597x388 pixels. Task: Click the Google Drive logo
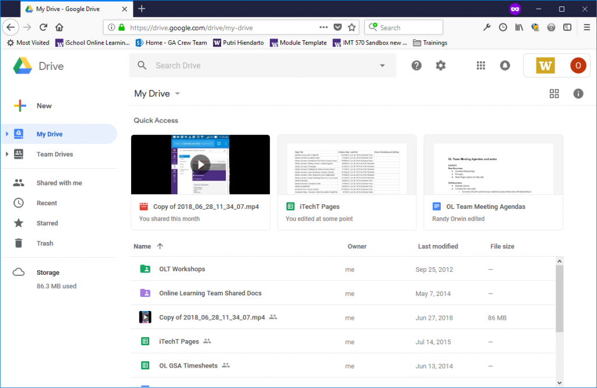tap(23, 65)
